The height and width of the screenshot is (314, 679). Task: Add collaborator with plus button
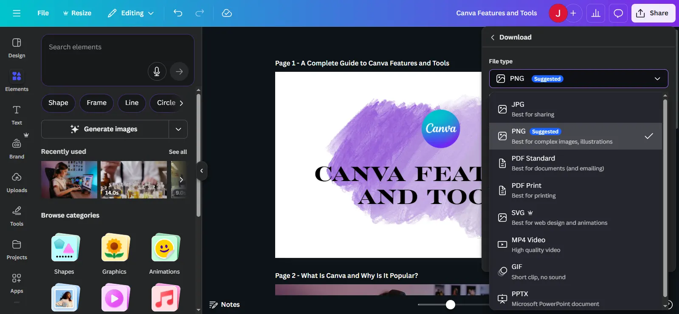(x=573, y=13)
